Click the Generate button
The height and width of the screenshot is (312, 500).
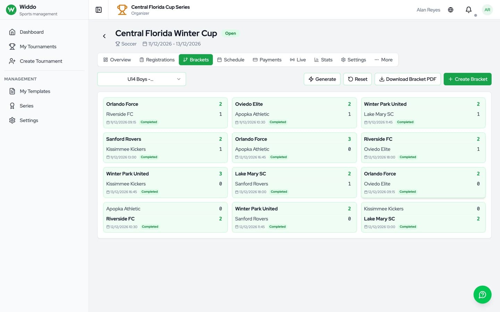pos(322,79)
